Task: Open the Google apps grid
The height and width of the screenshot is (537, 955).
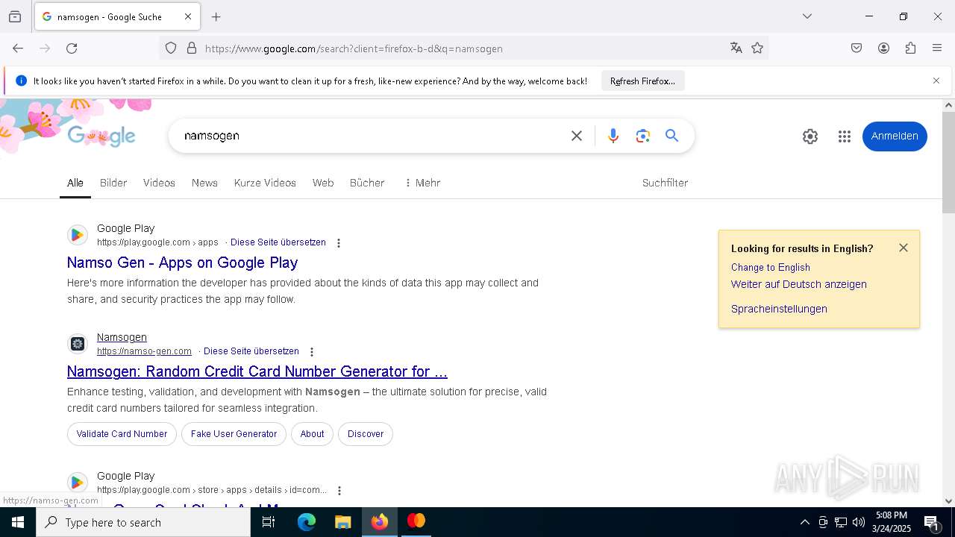Action: [x=845, y=136]
